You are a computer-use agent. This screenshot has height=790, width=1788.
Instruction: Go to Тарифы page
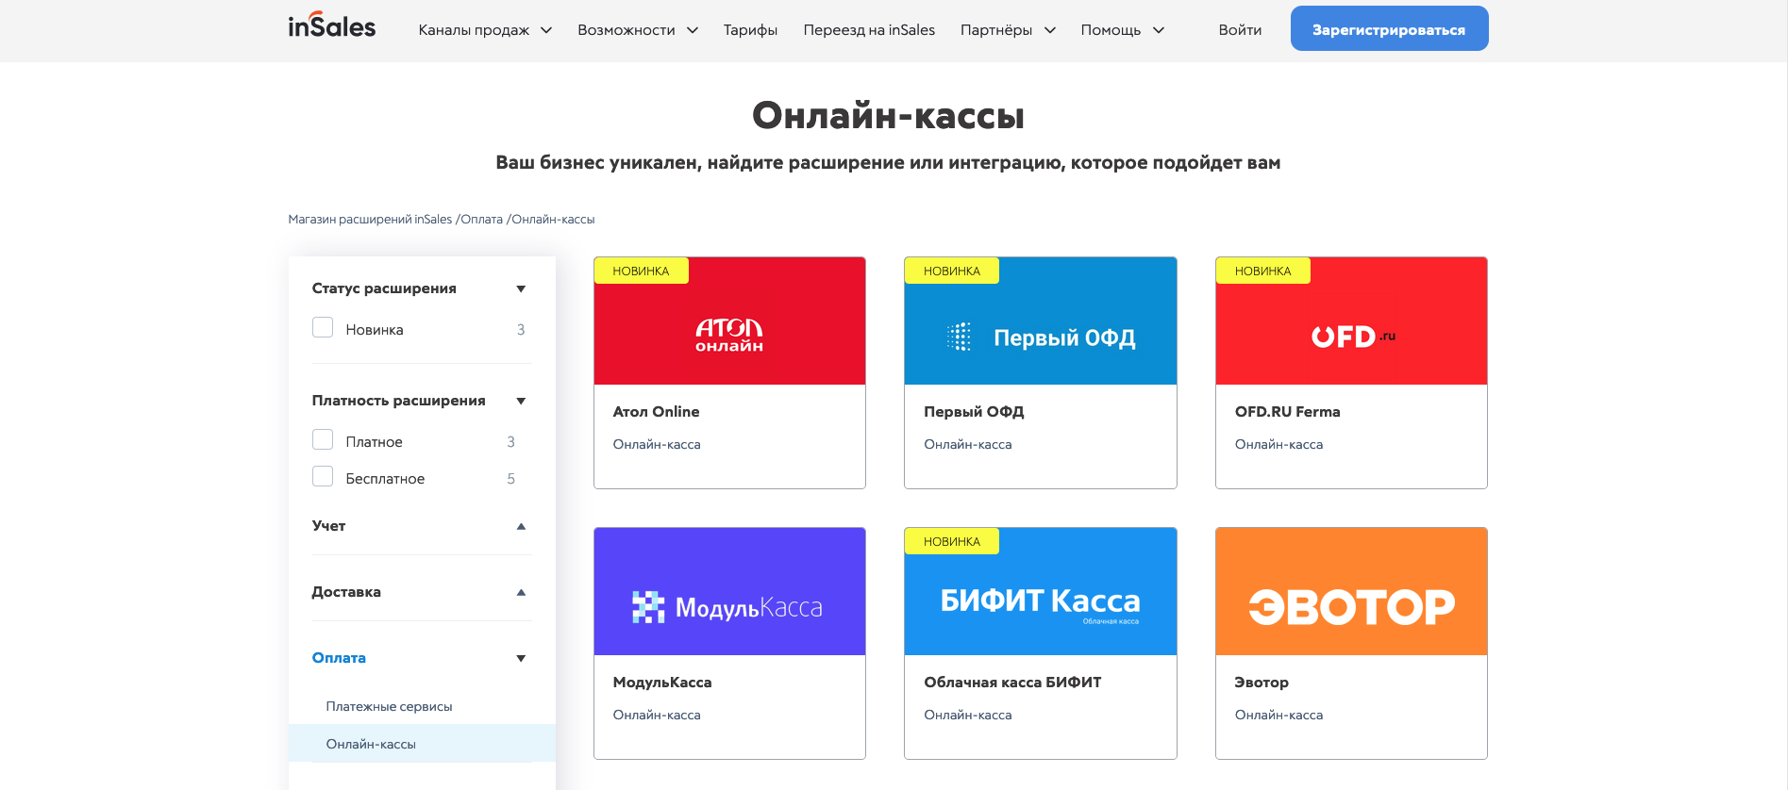click(750, 30)
